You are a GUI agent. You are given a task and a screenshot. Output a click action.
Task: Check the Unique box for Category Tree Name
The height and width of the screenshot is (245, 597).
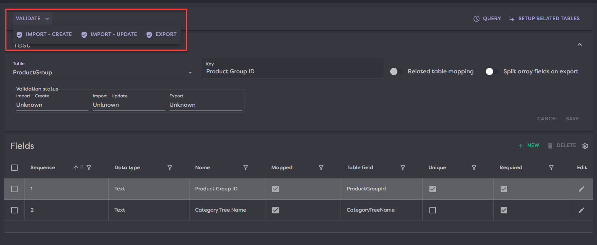coord(433,210)
